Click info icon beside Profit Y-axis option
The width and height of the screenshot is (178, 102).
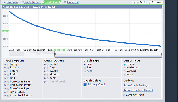(x=5, y=75)
